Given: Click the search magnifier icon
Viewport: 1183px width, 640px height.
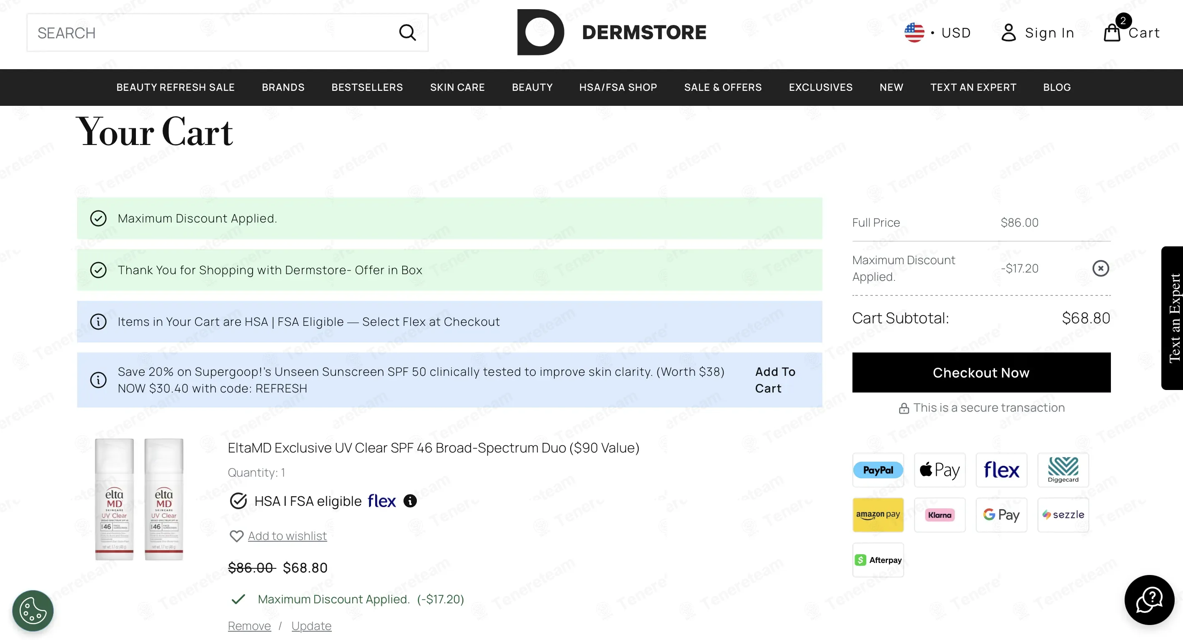Looking at the screenshot, I should pyautogui.click(x=407, y=32).
